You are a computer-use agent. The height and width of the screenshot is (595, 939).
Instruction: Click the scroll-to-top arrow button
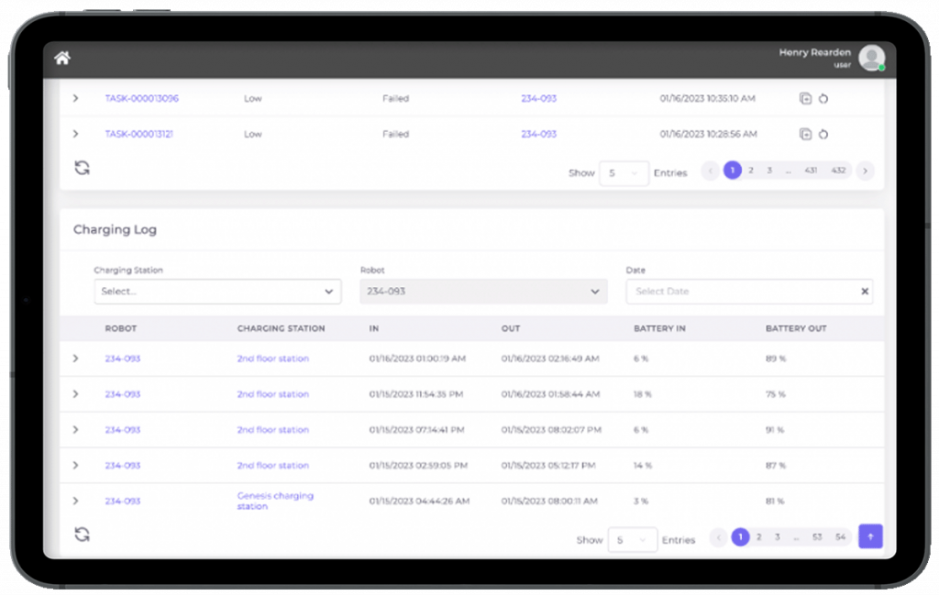[870, 537]
